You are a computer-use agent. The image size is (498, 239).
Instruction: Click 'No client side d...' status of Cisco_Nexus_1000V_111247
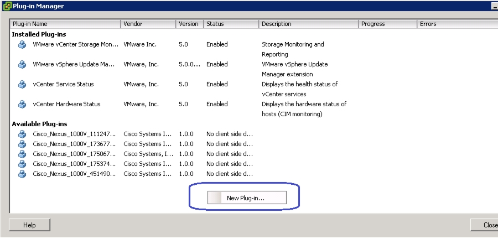click(230, 134)
